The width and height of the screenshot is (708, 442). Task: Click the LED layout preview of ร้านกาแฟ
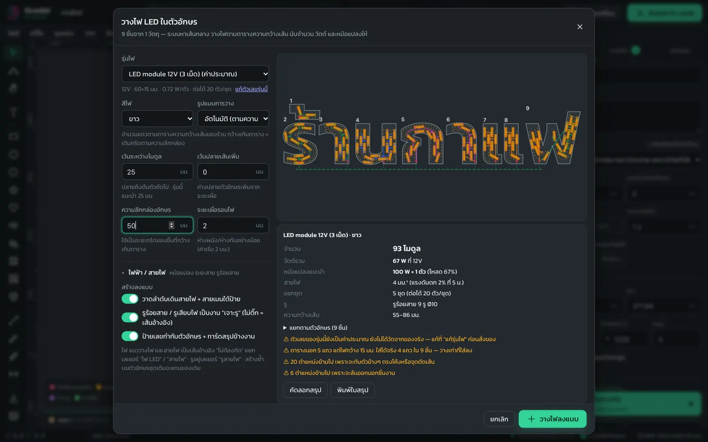pos(432,137)
